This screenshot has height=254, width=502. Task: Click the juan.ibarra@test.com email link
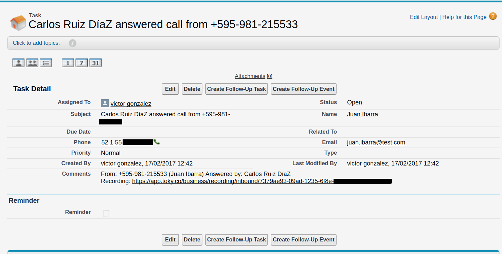(376, 142)
